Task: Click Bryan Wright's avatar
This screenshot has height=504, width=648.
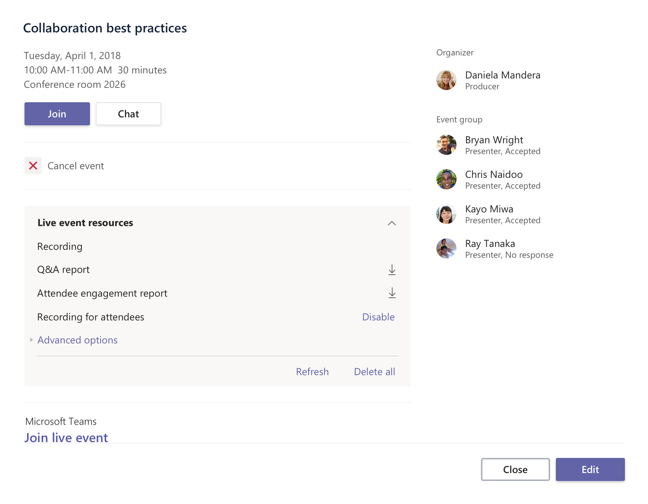Action: point(446,145)
